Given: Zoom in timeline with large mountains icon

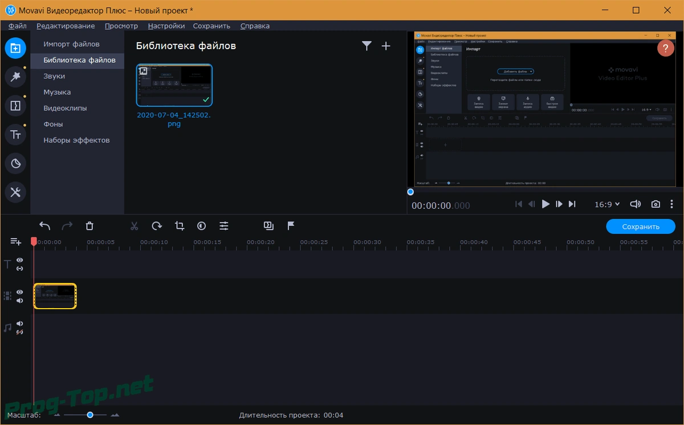Looking at the screenshot, I should pyautogui.click(x=115, y=415).
